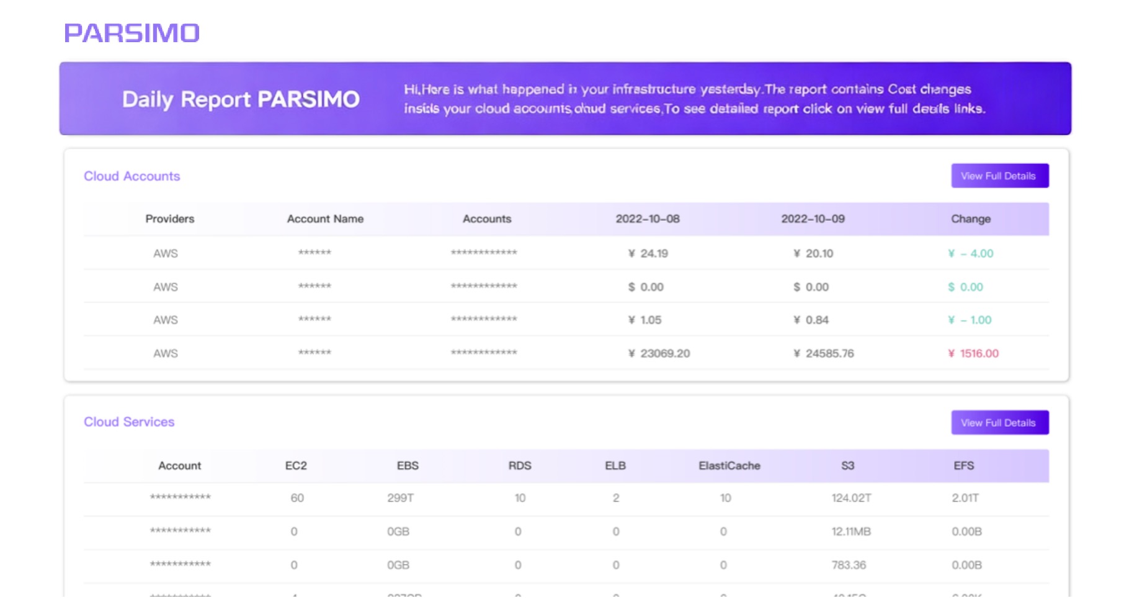This screenshot has height=598, width=1124.
Task: Click the ElastiCache column header
Action: (729, 466)
